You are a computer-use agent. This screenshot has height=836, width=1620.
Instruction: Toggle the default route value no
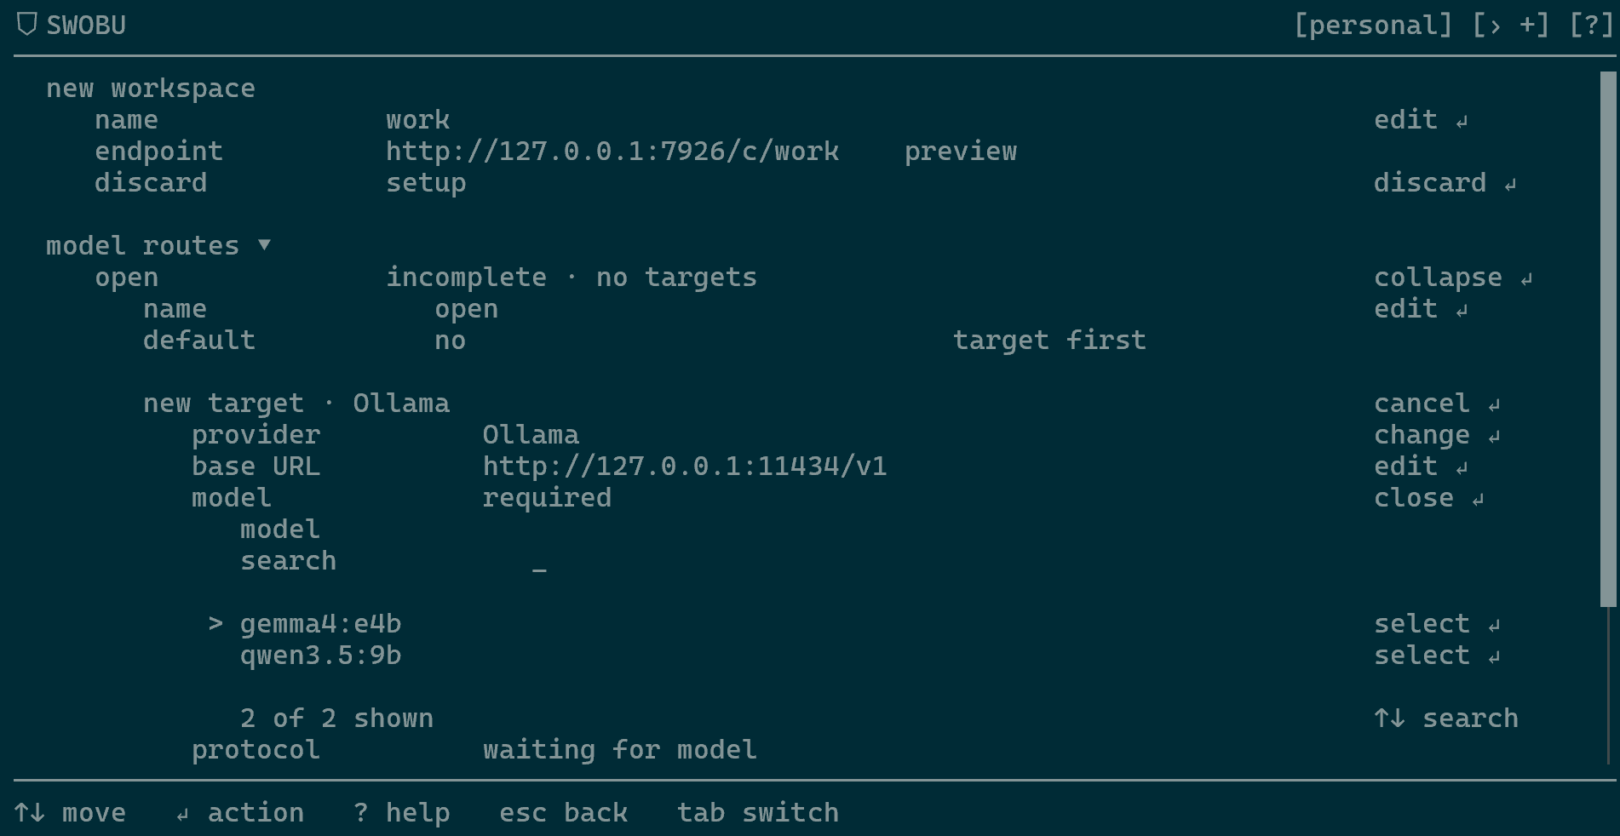(450, 341)
